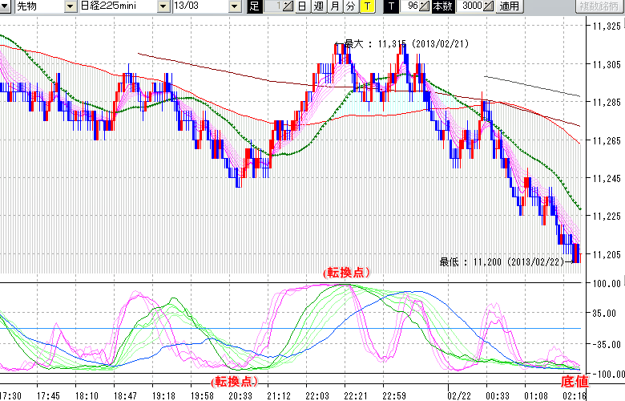Click the 最低 11,200 low price annotation
The image size is (625, 401).
tap(505, 261)
